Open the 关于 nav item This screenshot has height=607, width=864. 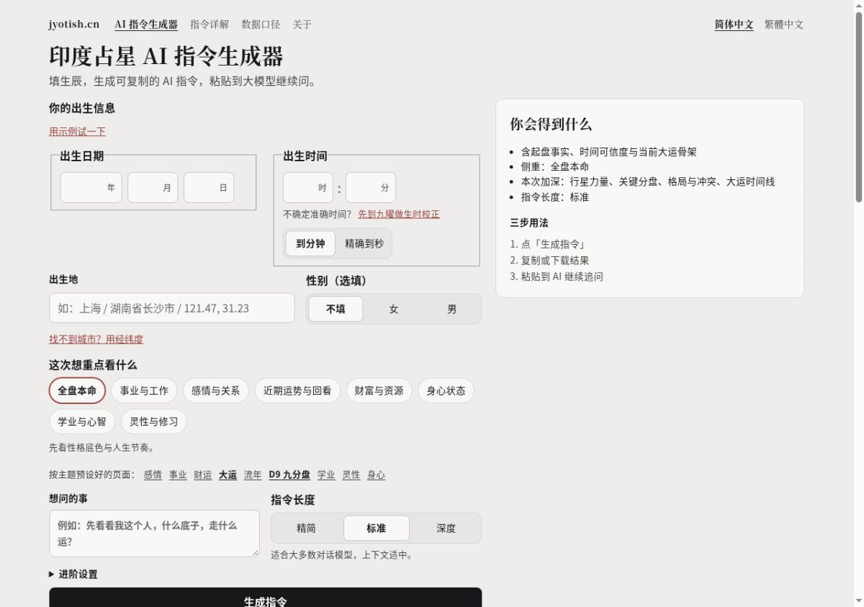[x=302, y=24]
